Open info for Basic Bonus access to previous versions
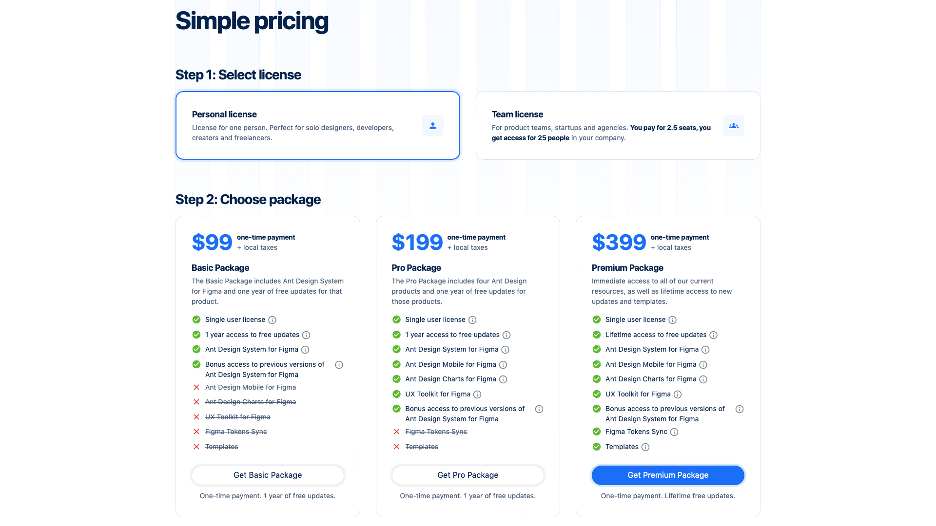Screen dimensions: 936x526 coord(339,365)
